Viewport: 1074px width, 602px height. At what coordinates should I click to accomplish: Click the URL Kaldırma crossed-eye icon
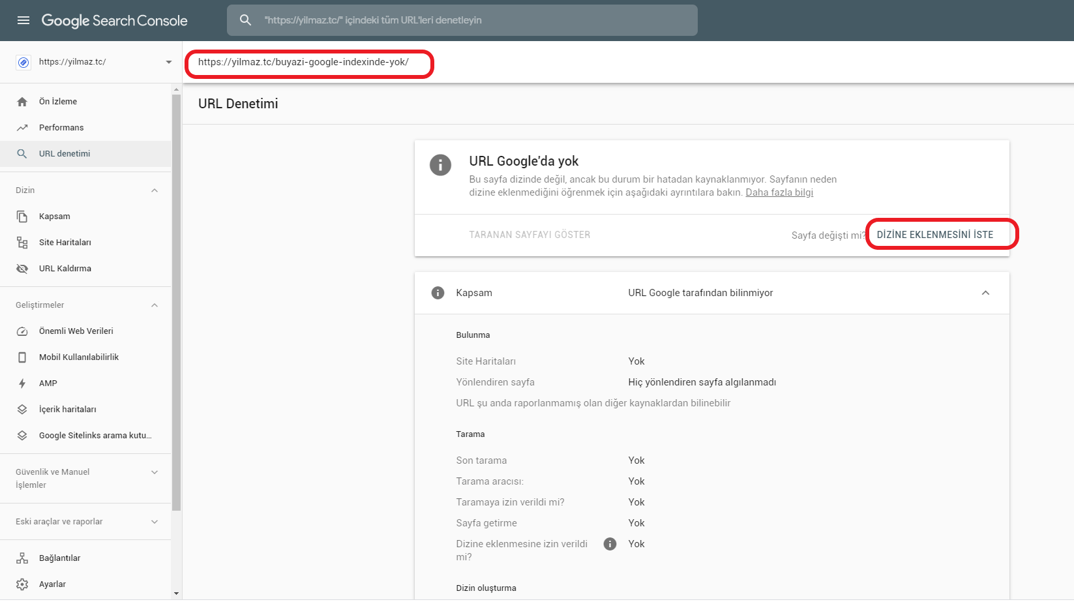point(22,269)
